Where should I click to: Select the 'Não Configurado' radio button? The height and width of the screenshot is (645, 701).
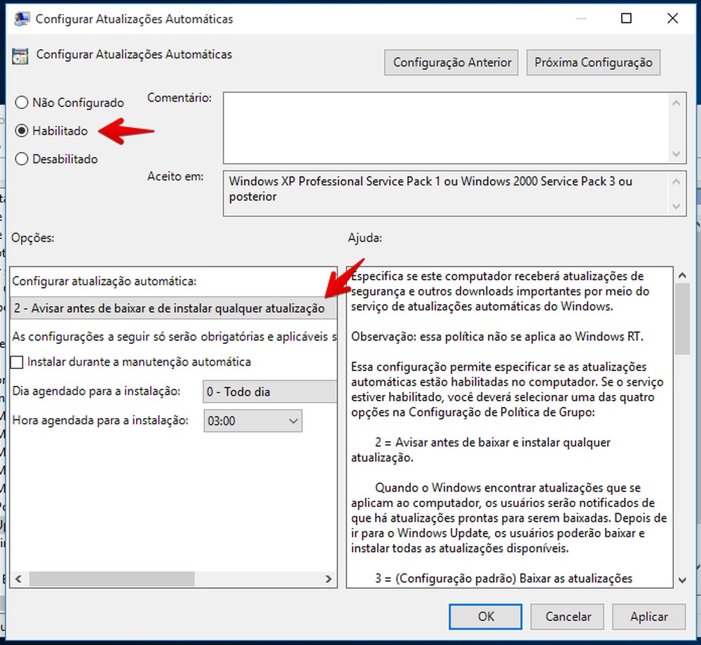point(22,102)
